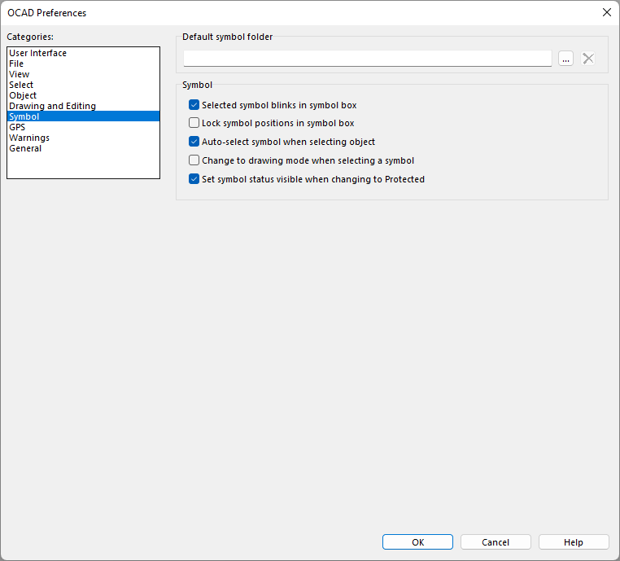Select the Symbol category

[84, 116]
